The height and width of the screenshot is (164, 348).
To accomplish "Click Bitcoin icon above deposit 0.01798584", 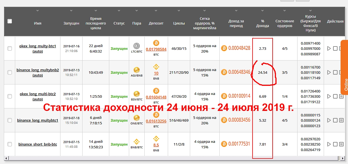I will click(x=156, y=43).
